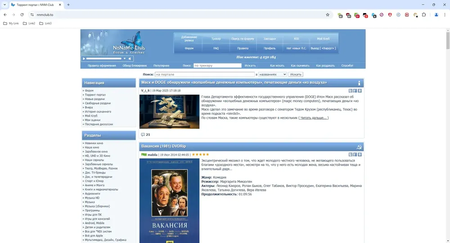The width and height of the screenshot is (450, 243).
Task: Share the Вакансия post via Facebook icon
Action: 355,154
